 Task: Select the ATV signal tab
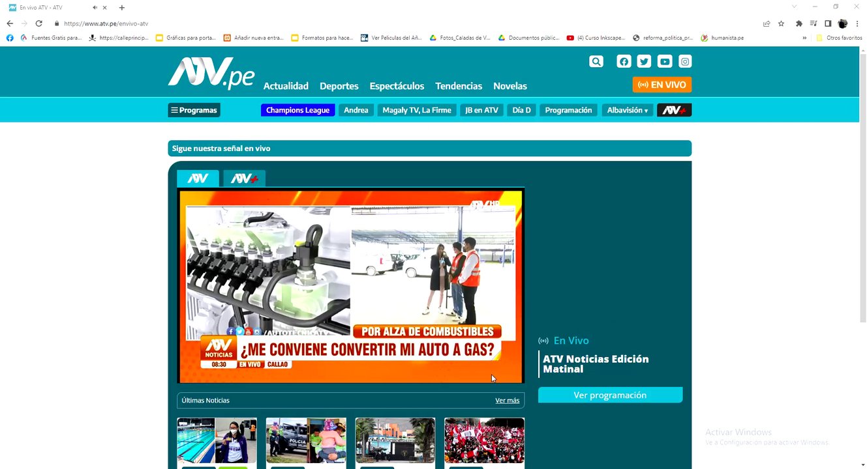pos(198,178)
